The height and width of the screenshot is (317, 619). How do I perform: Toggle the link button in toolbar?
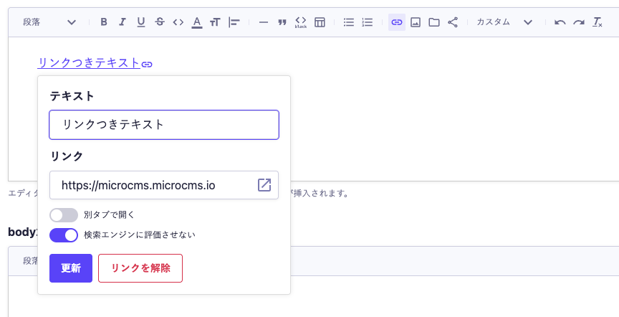pos(397,22)
